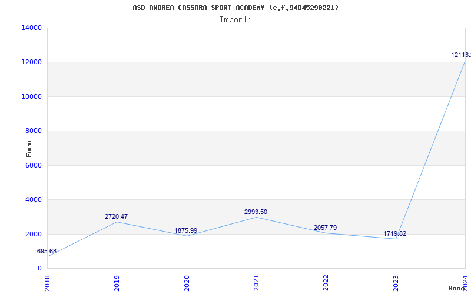Select the 2057.79 data label
This screenshot has width=471, height=294.
coord(326,228)
